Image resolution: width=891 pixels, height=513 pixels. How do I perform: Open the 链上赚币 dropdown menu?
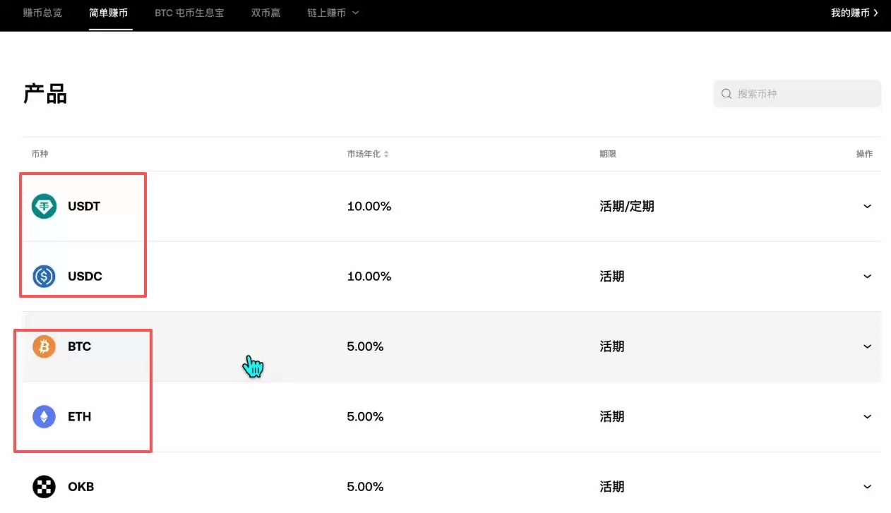point(332,13)
